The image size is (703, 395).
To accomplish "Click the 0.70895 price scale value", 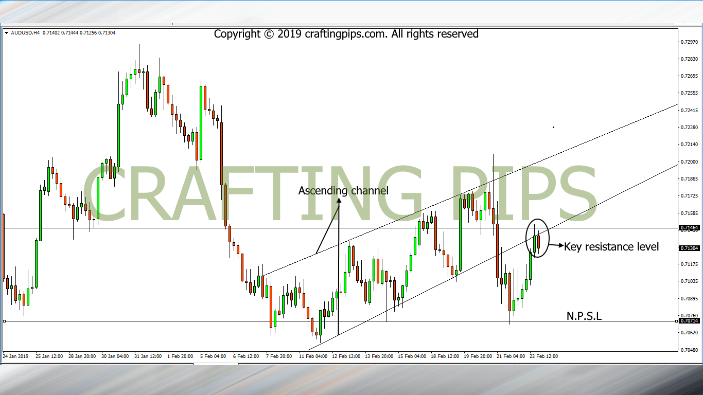I will 689,298.
